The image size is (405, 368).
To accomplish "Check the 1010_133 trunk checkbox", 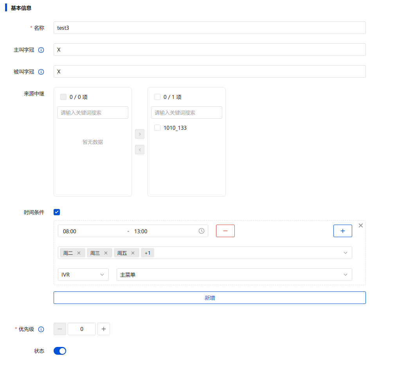I will [x=157, y=128].
